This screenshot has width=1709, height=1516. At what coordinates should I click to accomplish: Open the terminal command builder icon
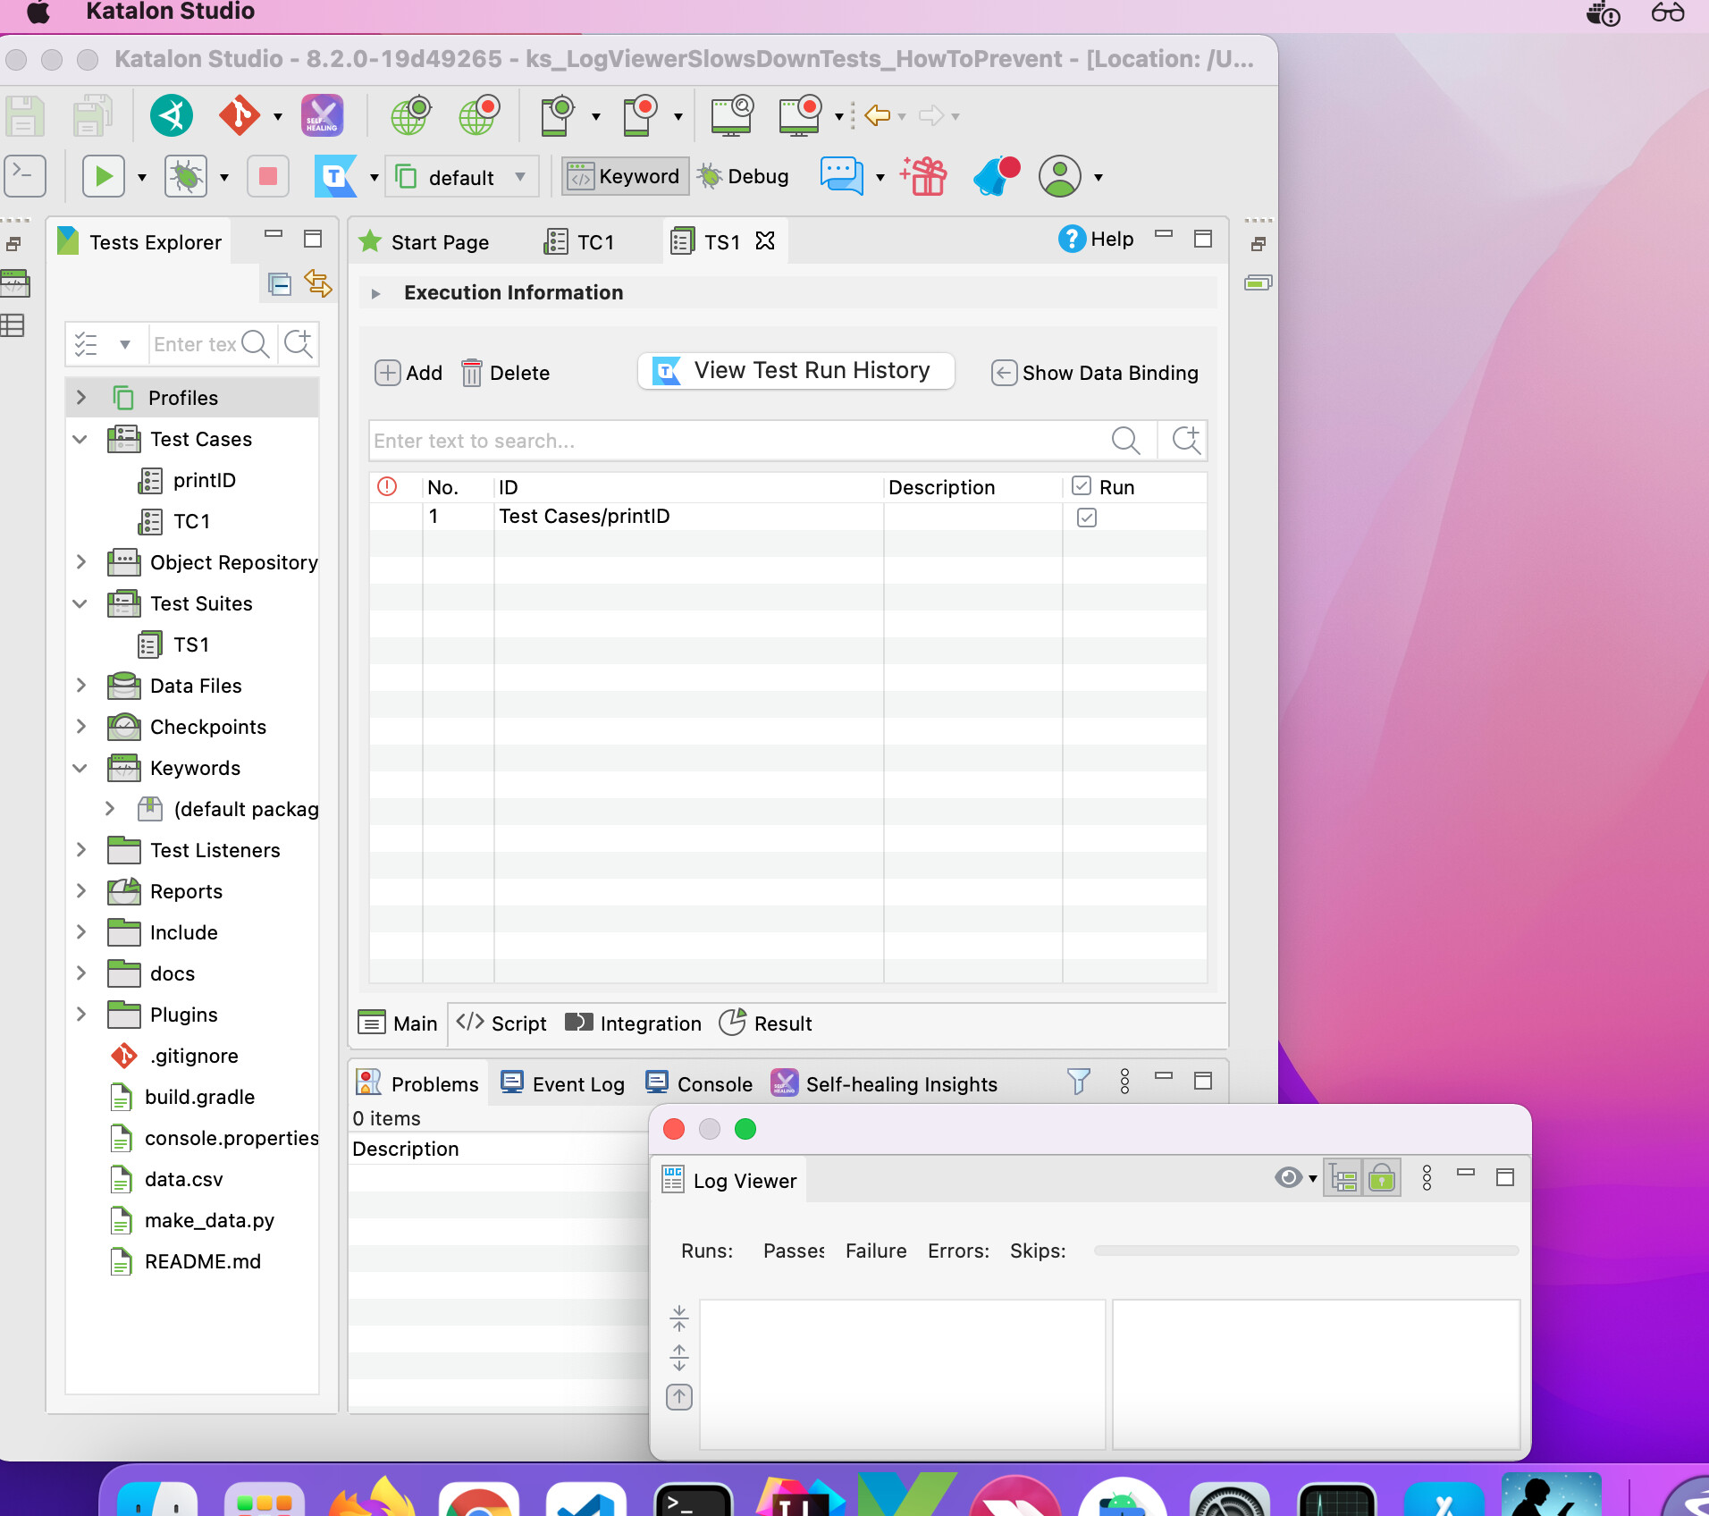pyautogui.click(x=25, y=174)
